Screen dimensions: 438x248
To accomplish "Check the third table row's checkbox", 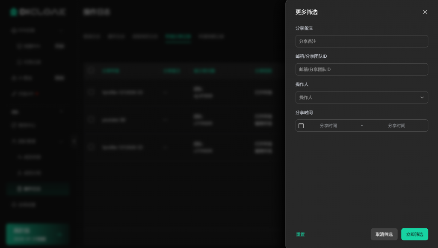I will tap(91, 147).
